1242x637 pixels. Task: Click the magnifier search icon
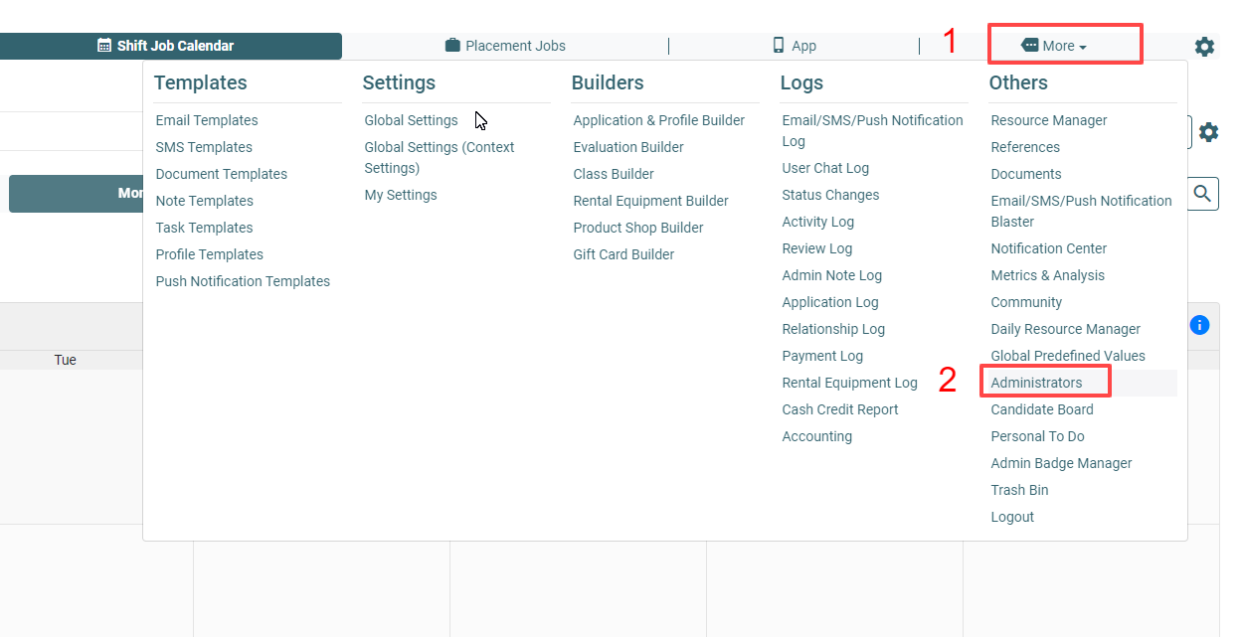(x=1203, y=193)
